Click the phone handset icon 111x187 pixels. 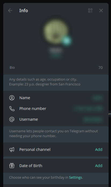(x=12, y=109)
